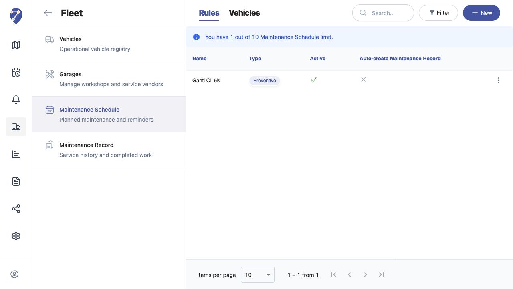Click the Filter button
Viewport: 513px width, 289px height.
[x=438, y=13]
